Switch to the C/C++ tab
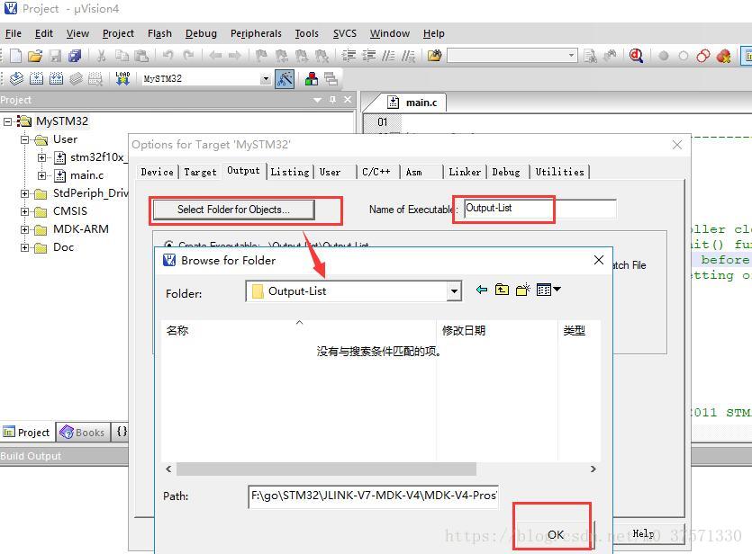Screen dimensions: 752x554 point(376,172)
